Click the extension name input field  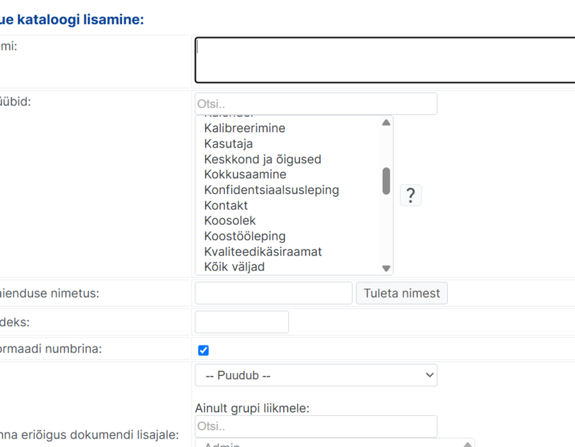click(x=273, y=293)
